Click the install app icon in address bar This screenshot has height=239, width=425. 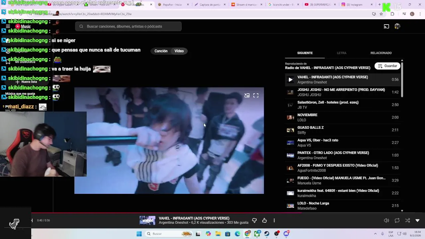(374, 14)
